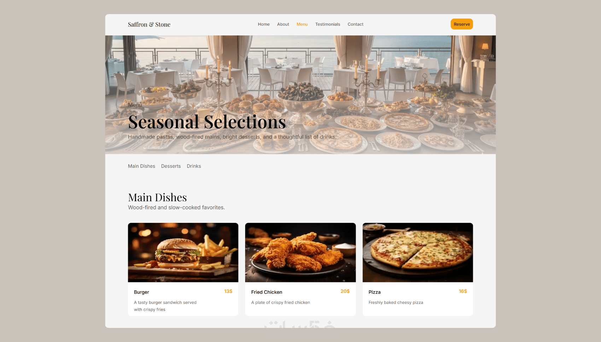
Task: Open the Home nav link
Action: pos(264,24)
